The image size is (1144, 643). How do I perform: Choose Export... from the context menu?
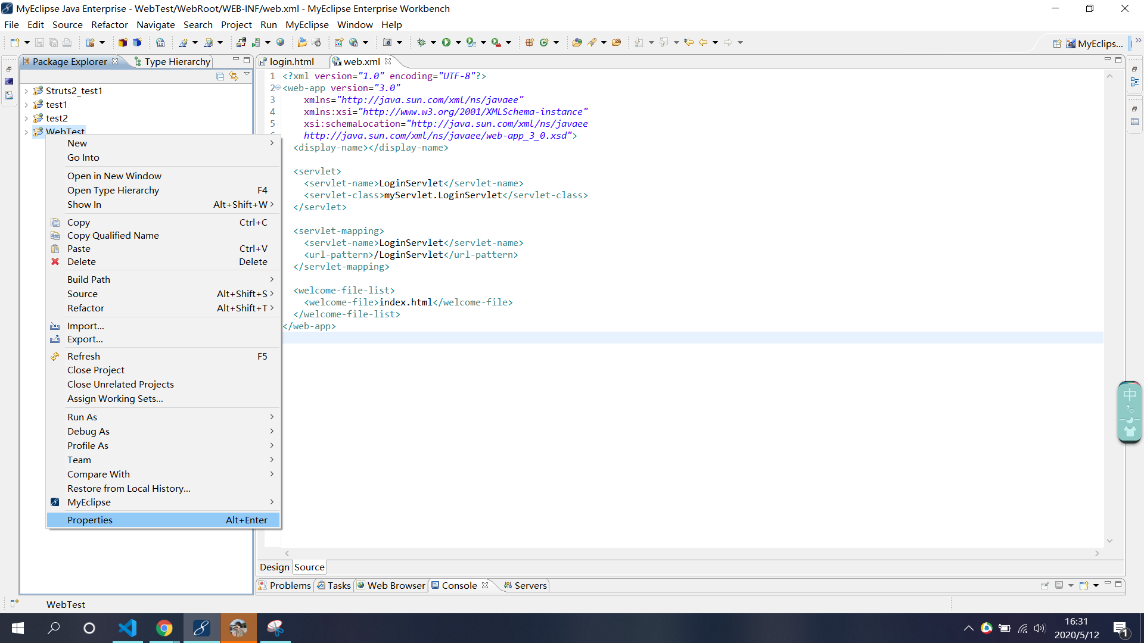163,339
